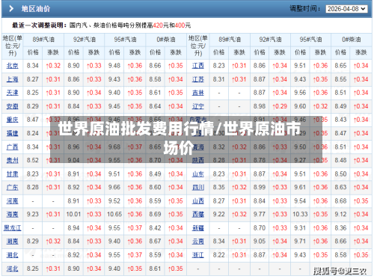Click 广东's 95# price 9.66

[x=114, y=187]
